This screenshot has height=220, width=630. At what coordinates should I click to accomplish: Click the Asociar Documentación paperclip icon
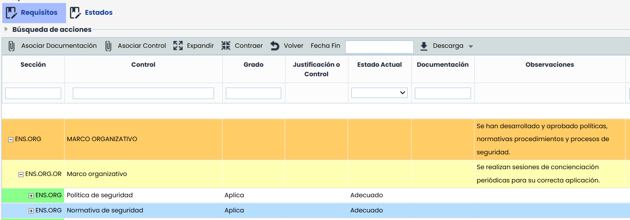12,46
